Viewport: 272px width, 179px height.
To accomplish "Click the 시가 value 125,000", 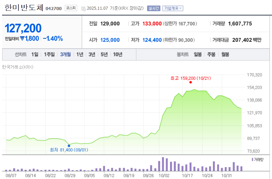I will point(110,40).
